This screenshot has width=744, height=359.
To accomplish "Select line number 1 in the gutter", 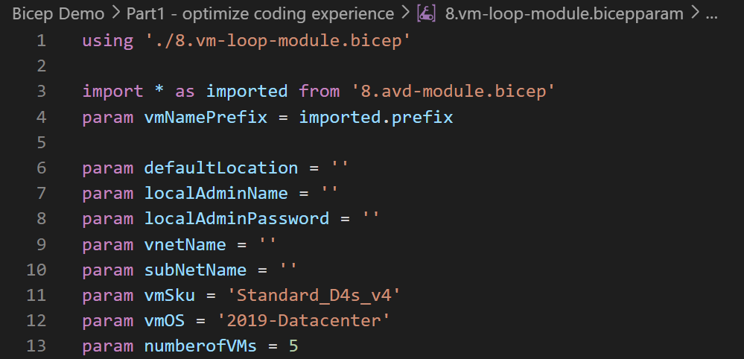I will pyautogui.click(x=41, y=40).
